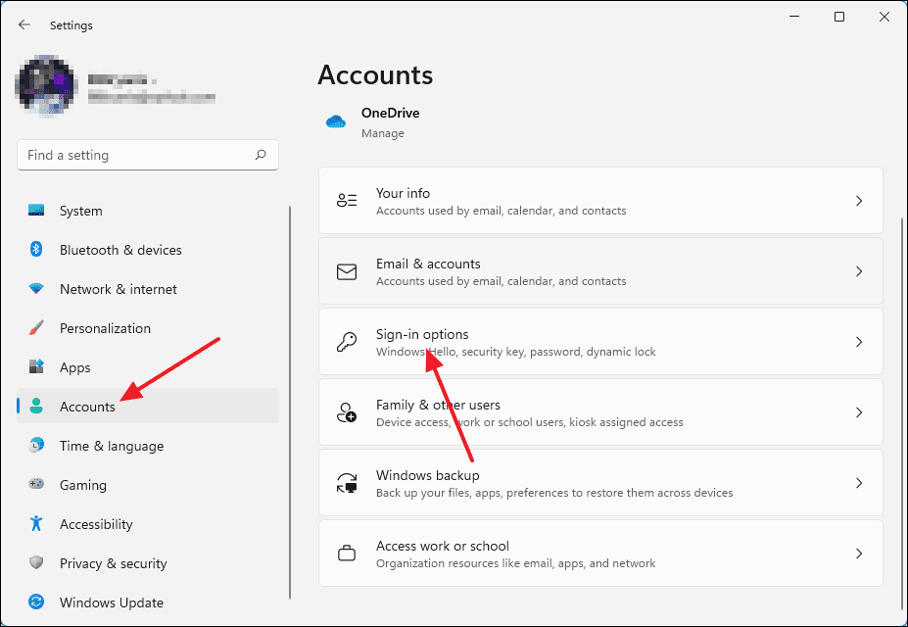The height and width of the screenshot is (627, 908).
Task: Open Time & language settings
Action: pos(148,446)
